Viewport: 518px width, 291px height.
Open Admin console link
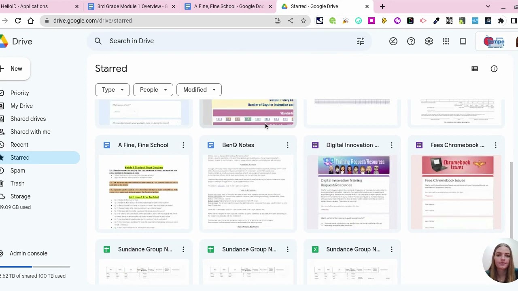pos(28,253)
